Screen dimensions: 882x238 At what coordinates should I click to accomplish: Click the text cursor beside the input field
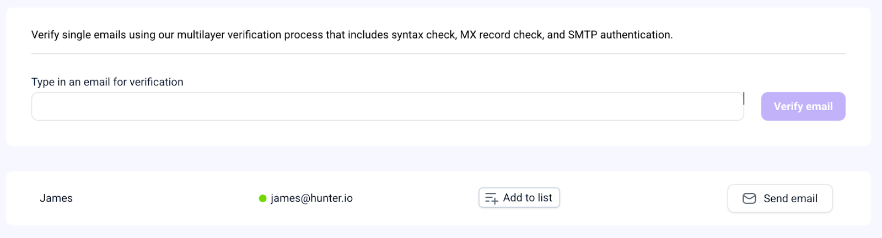point(744,98)
